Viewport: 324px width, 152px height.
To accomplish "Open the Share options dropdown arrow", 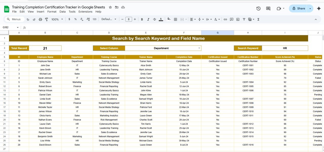I will coord(310,9).
